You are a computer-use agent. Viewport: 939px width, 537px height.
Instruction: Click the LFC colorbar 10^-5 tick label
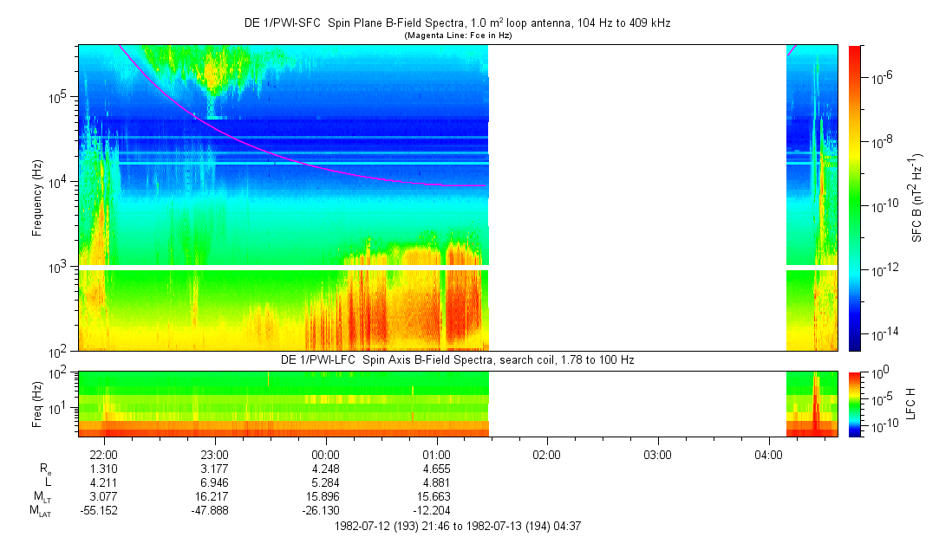click(880, 399)
